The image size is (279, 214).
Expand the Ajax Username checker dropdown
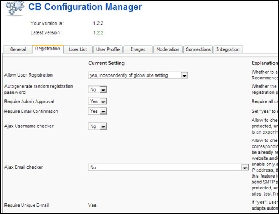click(97, 126)
